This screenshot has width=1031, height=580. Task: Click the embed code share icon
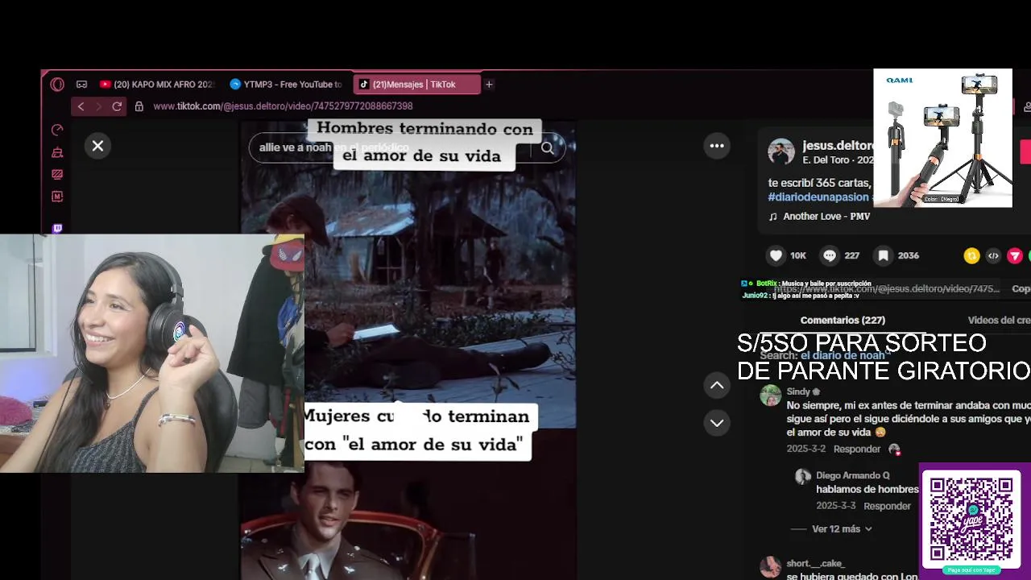(993, 255)
